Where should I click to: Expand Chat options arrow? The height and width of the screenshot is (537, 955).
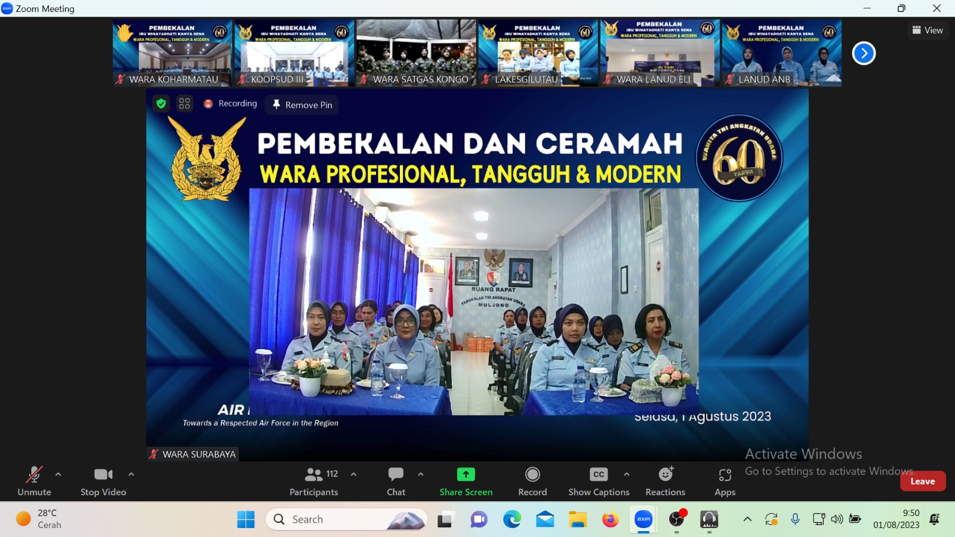[421, 474]
